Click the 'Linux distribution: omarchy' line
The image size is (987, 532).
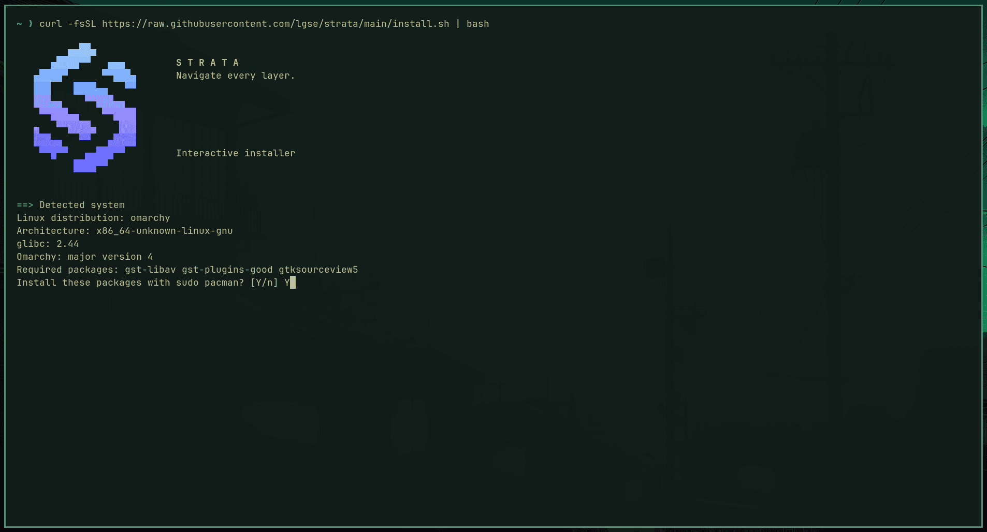(x=93, y=218)
